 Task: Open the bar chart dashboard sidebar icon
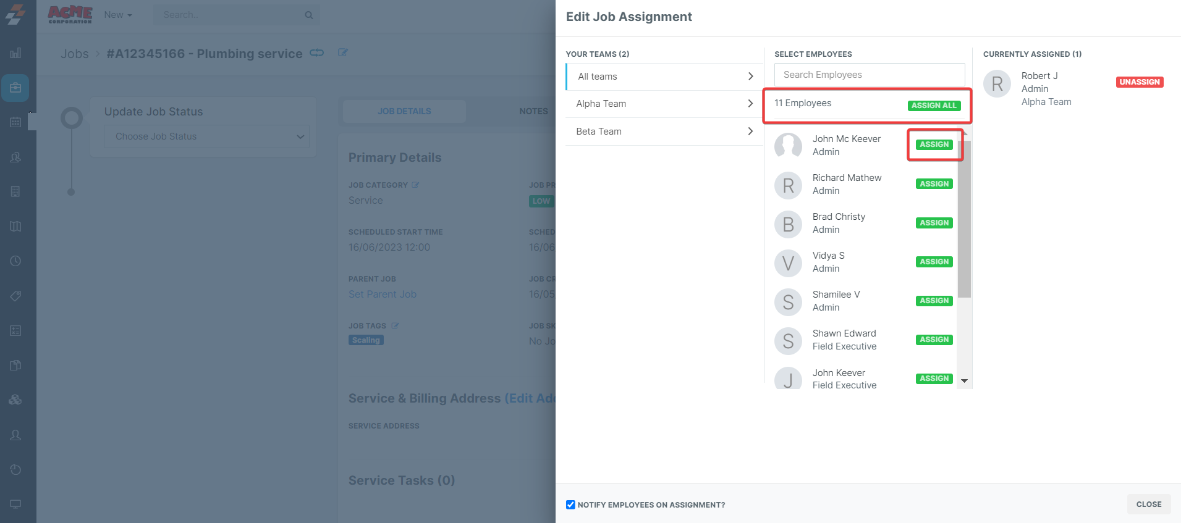[15, 53]
